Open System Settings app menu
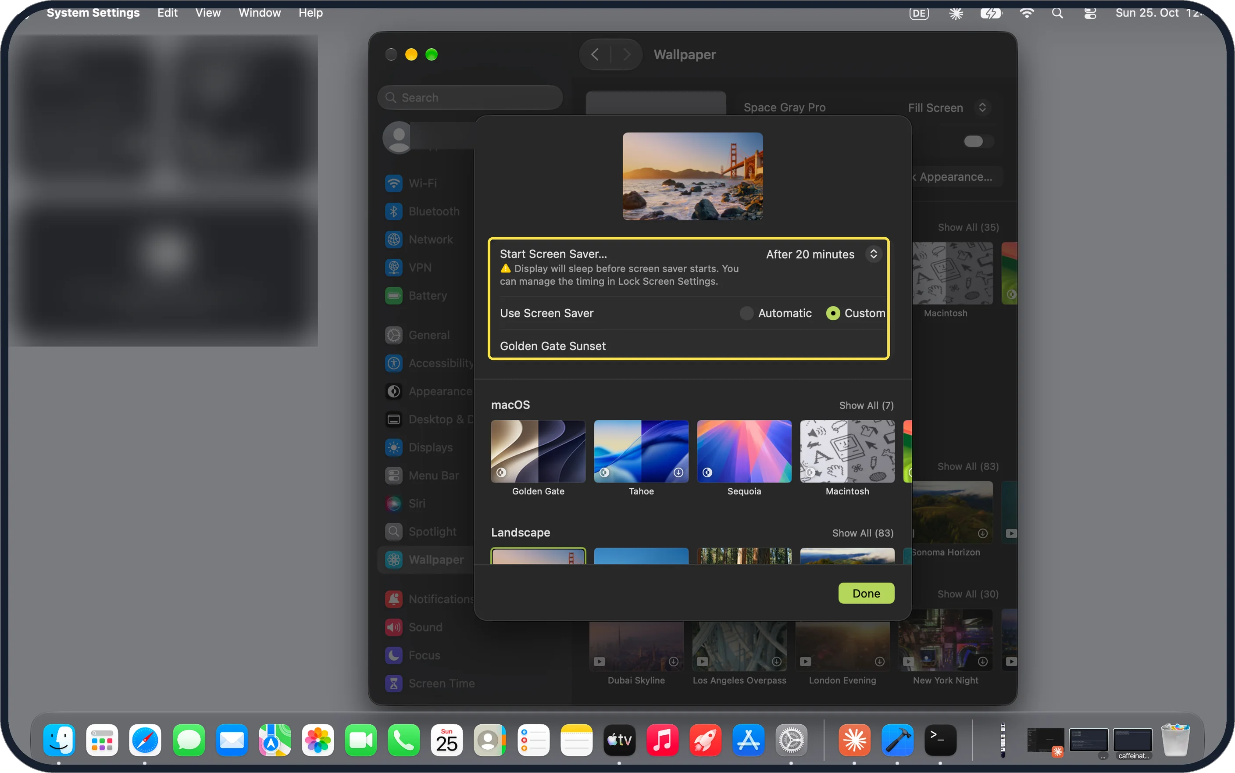Screen dimensions: 1235x773 tap(93, 13)
